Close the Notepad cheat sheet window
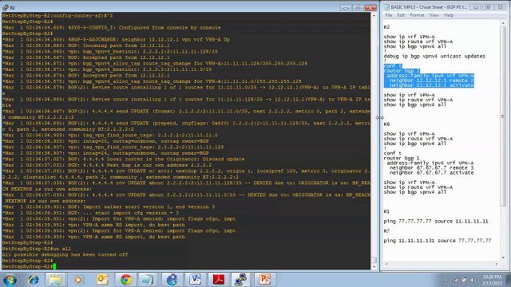511x287 pixels. 501,7
